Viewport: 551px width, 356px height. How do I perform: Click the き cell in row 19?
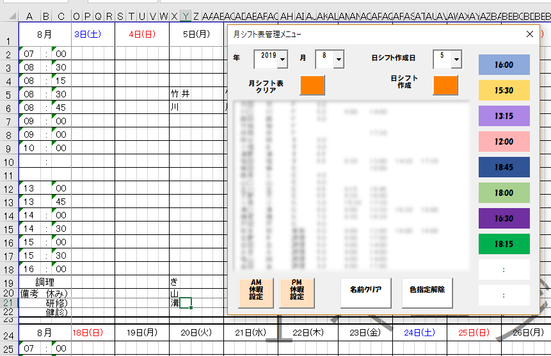(175, 282)
